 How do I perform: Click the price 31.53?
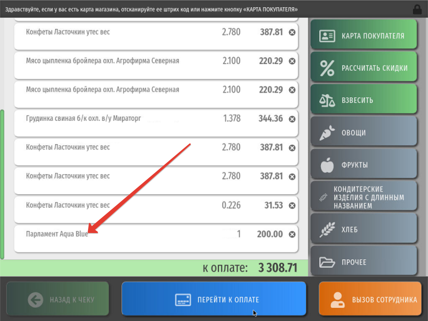[273, 205]
